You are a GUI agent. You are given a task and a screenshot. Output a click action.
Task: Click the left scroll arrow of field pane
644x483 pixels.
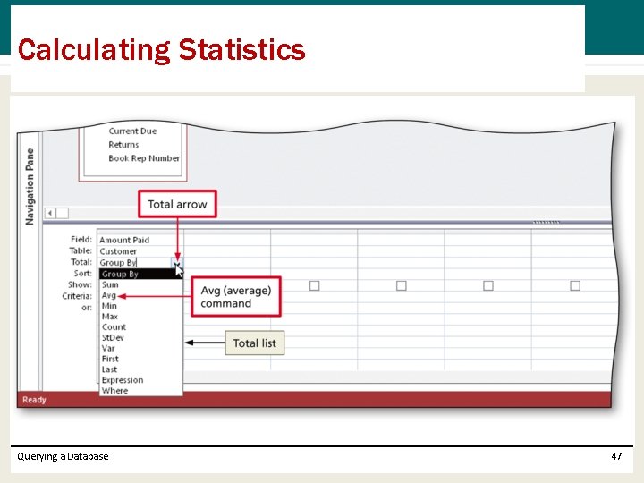(x=50, y=213)
